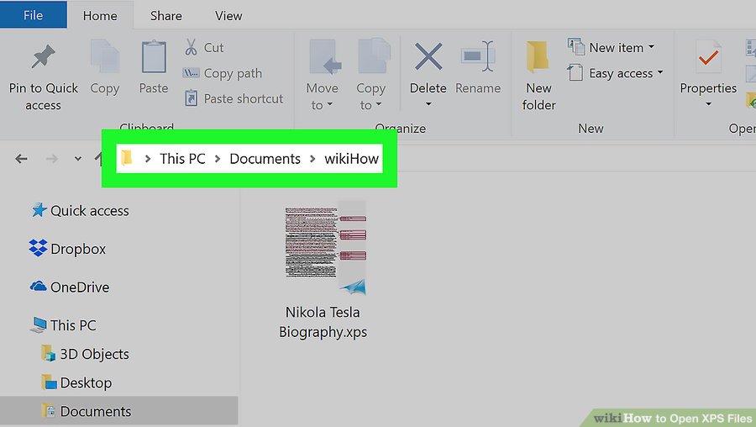Click the Nikola Tesla Biography.xps file name
This screenshot has width=756, height=427.
click(x=323, y=322)
